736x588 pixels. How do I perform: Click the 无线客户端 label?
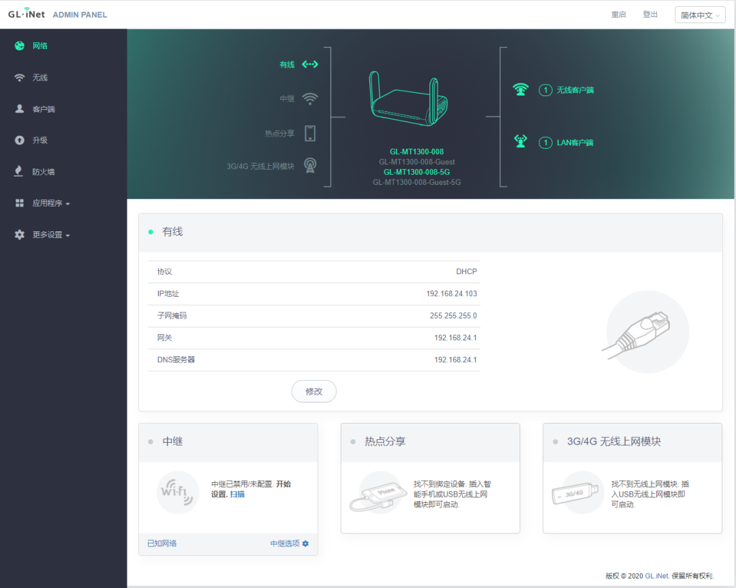[575, 90]
